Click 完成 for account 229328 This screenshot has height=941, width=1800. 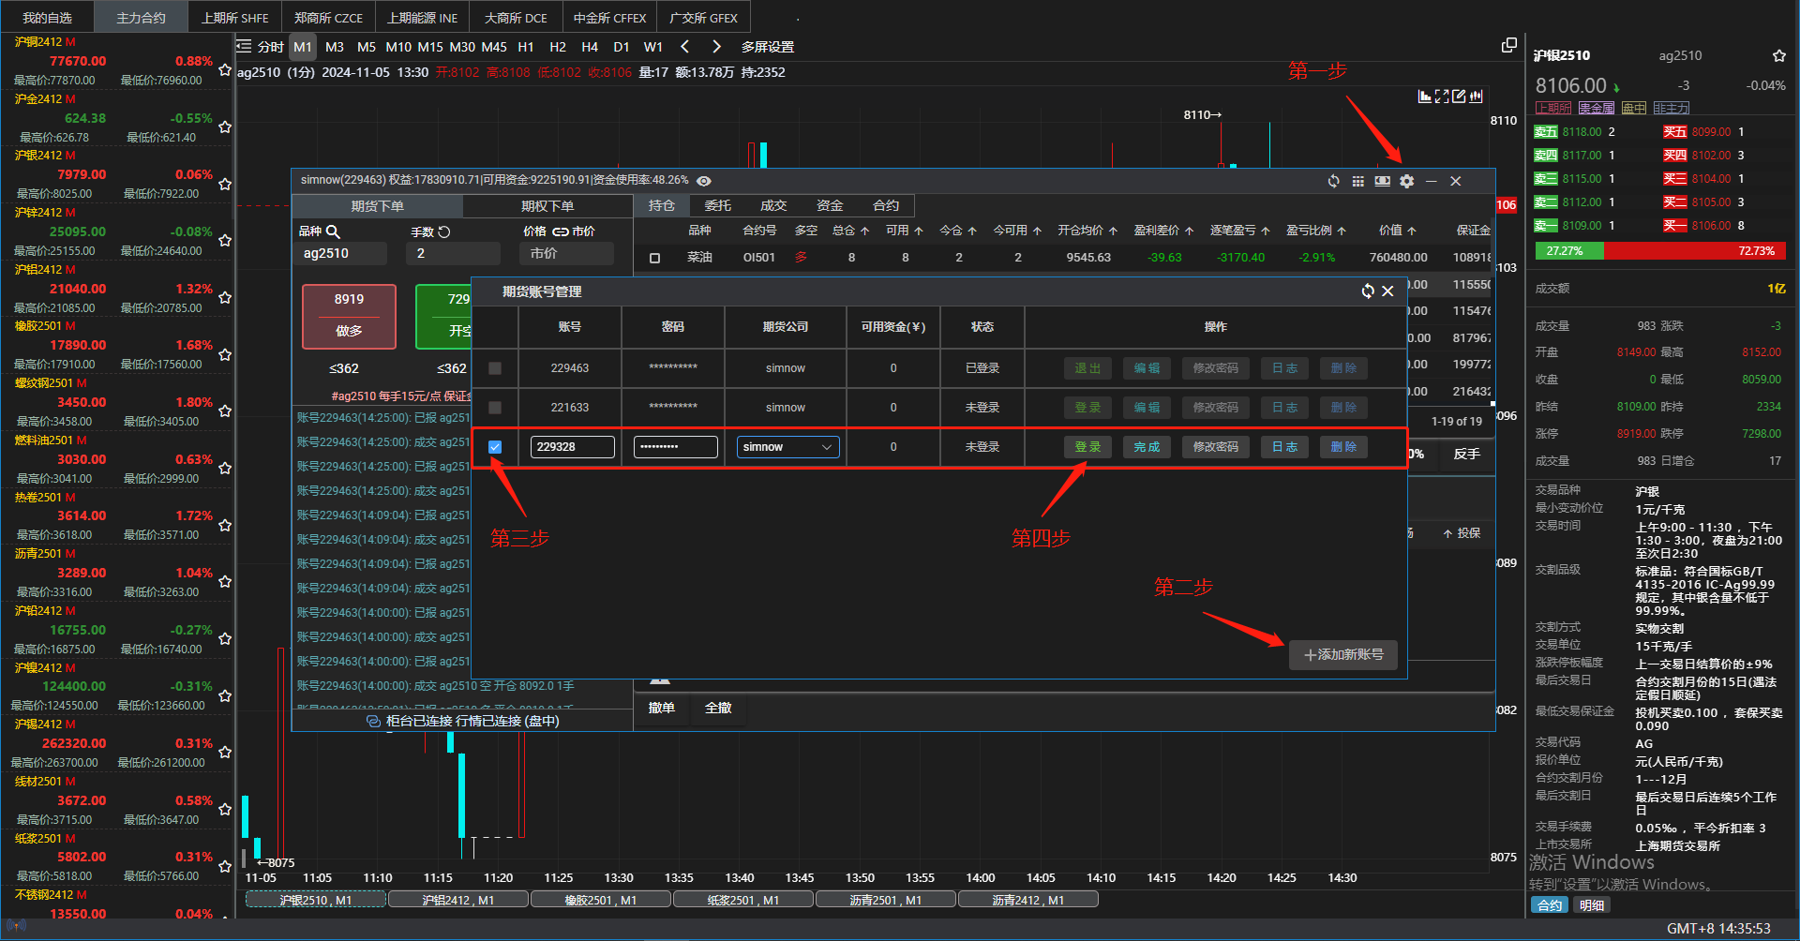(1147, 447)
